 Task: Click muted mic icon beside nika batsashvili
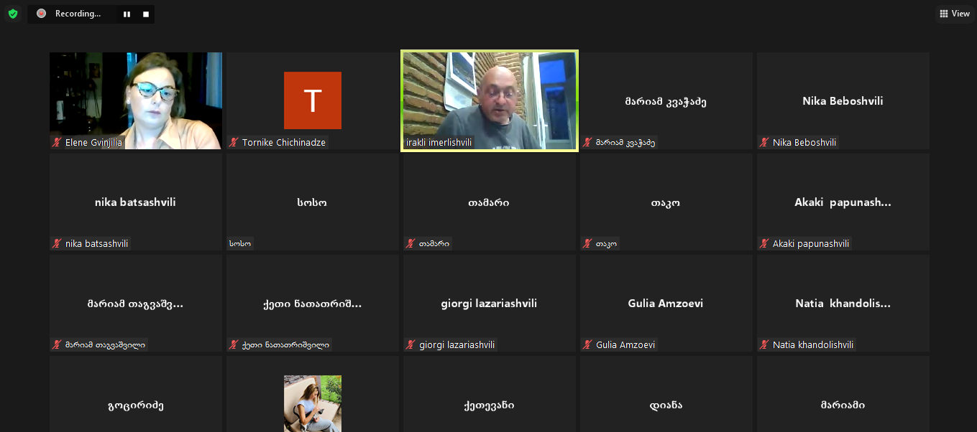point(57,244)
